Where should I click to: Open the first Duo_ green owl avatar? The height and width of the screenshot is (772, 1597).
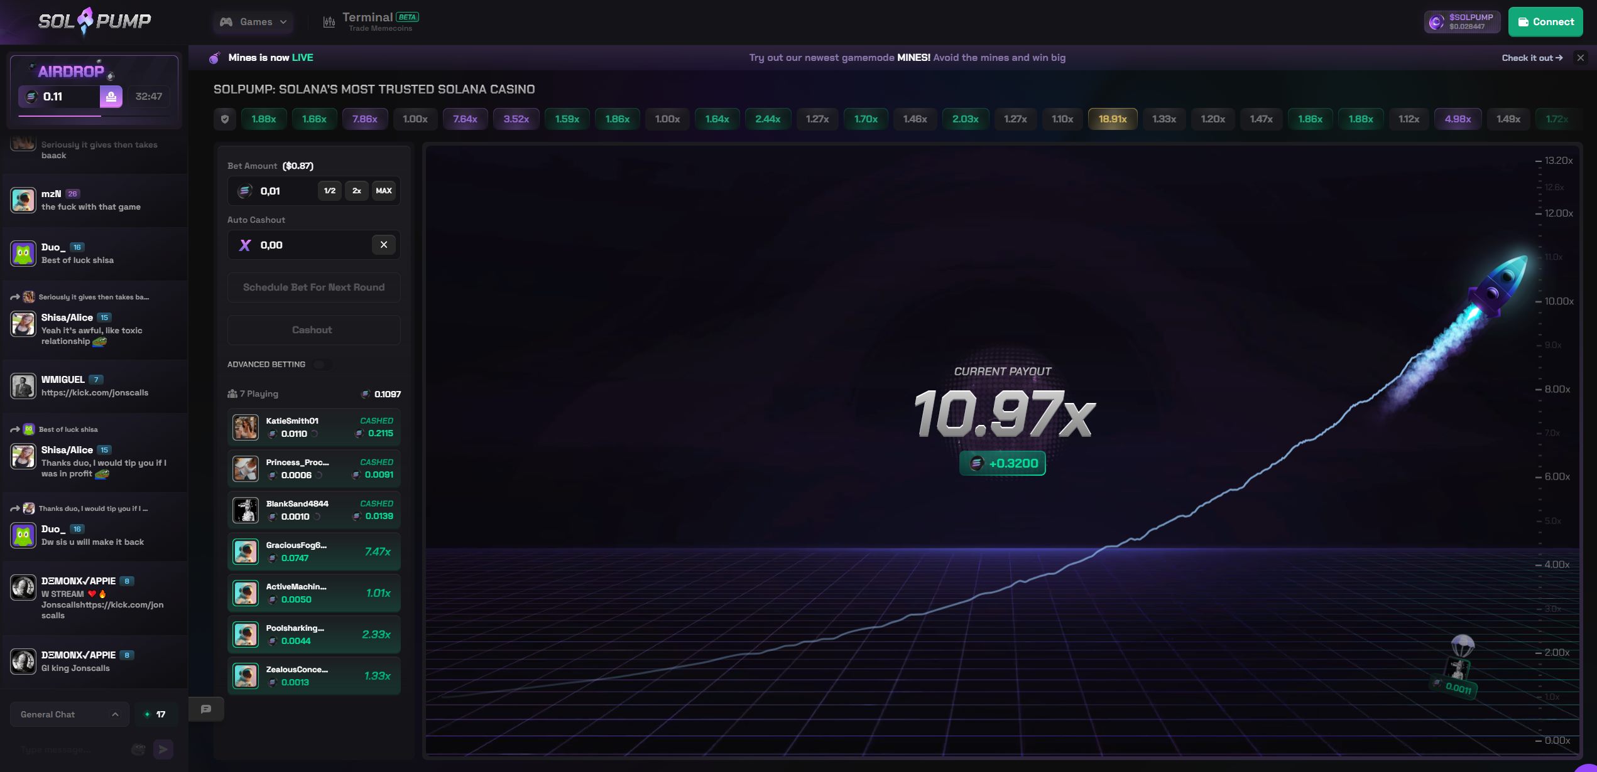coord(23,254)
